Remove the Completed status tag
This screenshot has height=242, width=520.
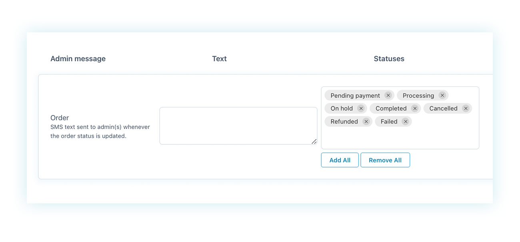[x=415, y=108]
